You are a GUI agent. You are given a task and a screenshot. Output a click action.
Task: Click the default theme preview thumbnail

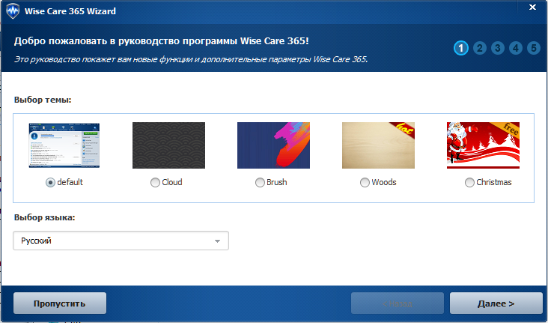64,145
